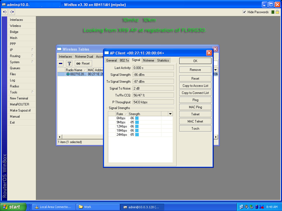Close the AP Client dialog

pyautogui.click(x=209, y=53)
